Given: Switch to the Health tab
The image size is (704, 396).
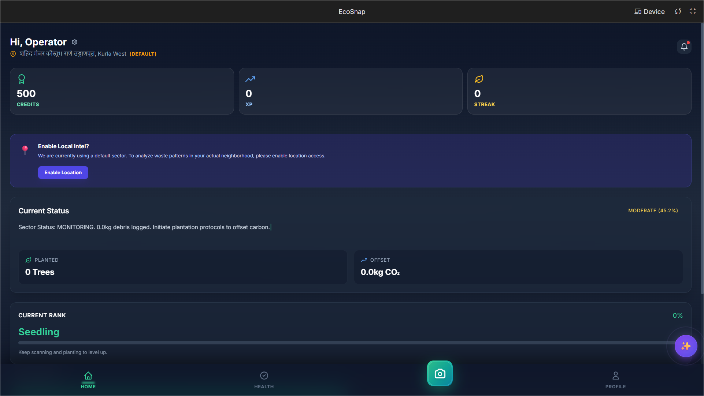Looking at the screenshot, I should coord(264,380).
